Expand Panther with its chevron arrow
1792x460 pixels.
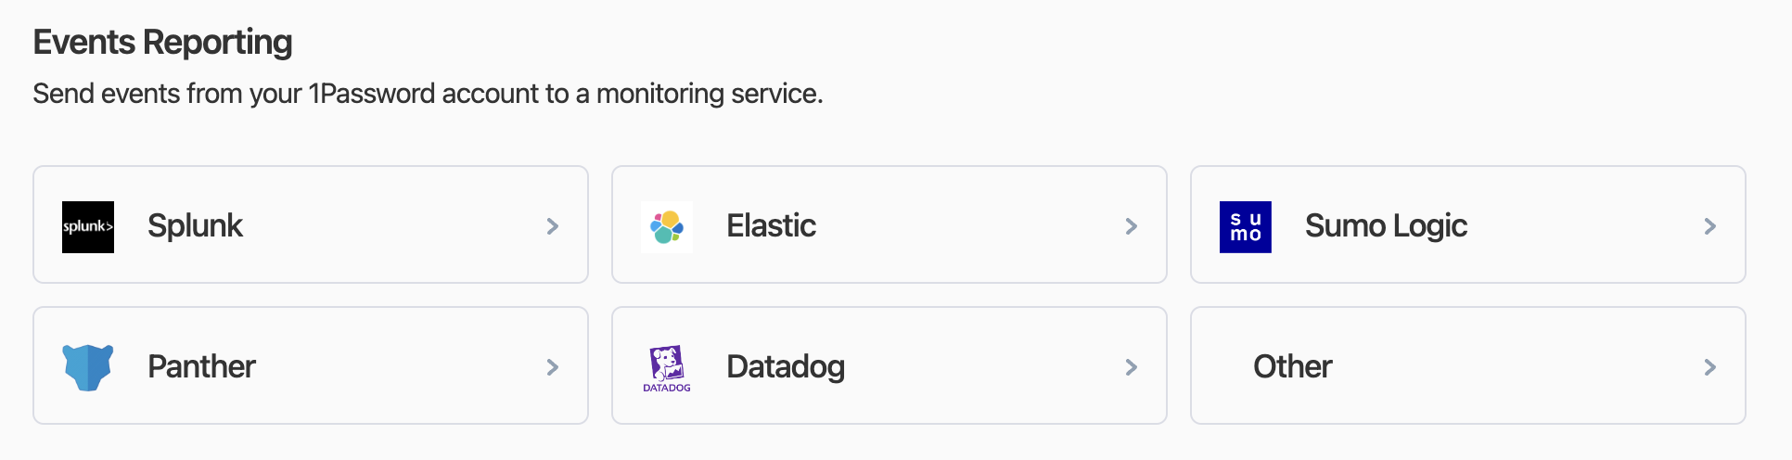click(x=553, y=367)
